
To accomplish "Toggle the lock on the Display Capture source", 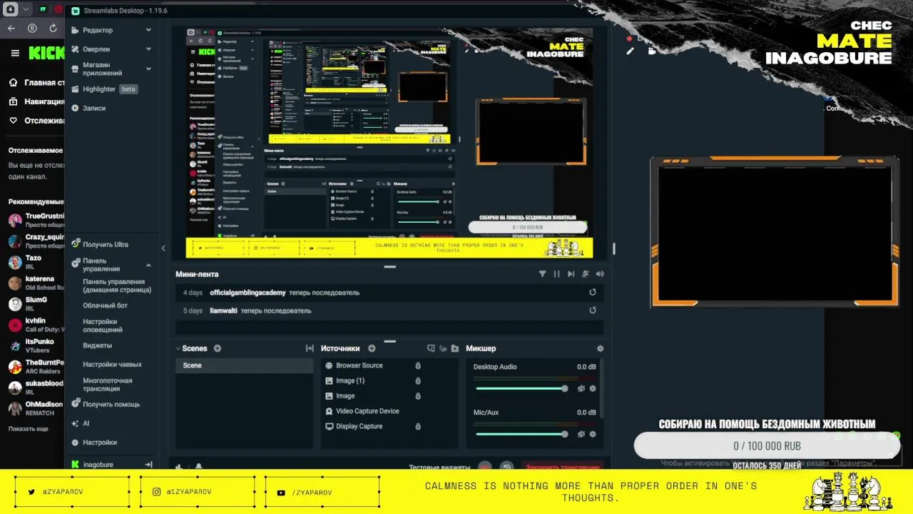I will coord(418,426).
